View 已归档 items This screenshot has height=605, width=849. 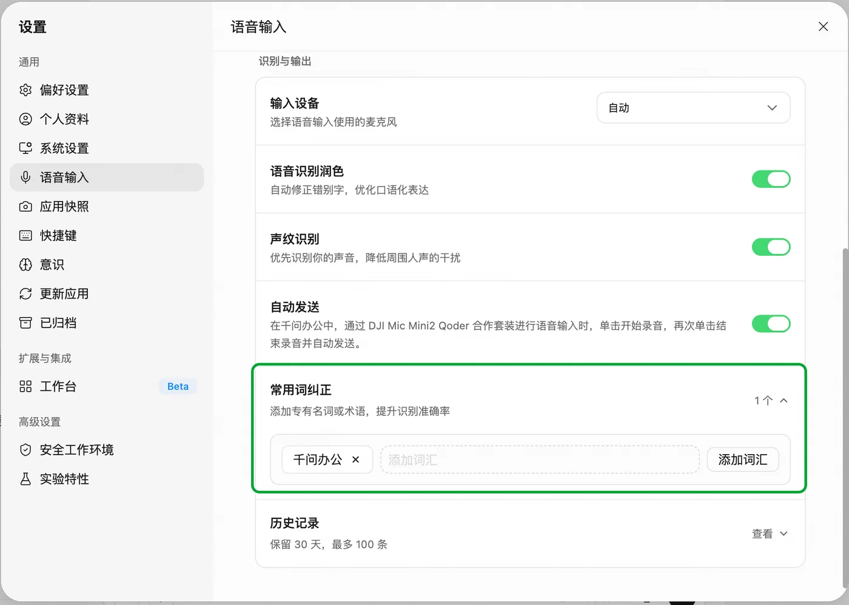point(107,323)
